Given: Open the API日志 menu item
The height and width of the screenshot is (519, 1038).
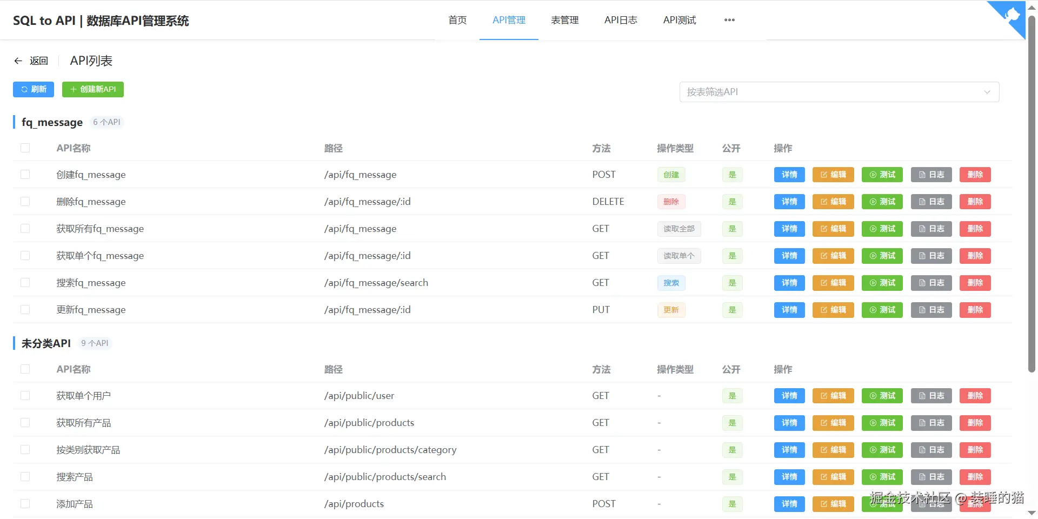Looking at the screenshot, I should [x=621, y=20].
